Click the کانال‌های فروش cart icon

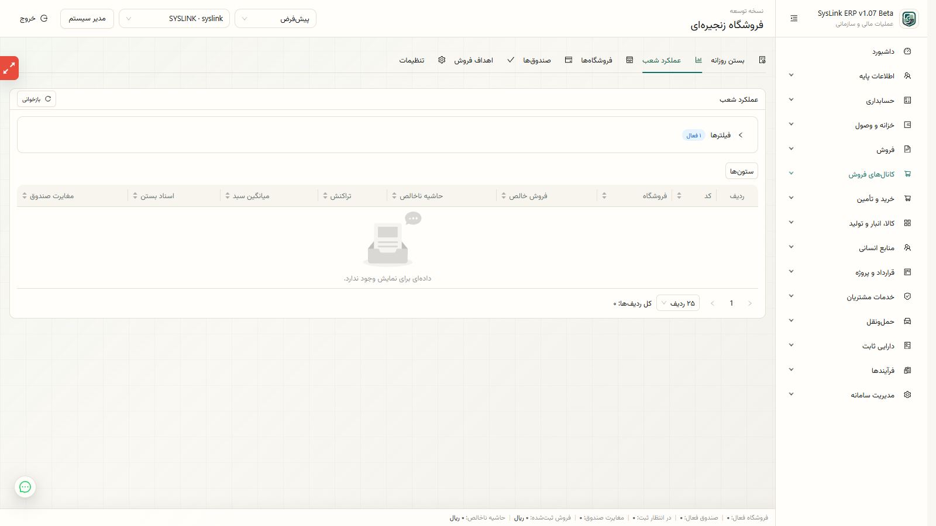[x=907, y=174]
